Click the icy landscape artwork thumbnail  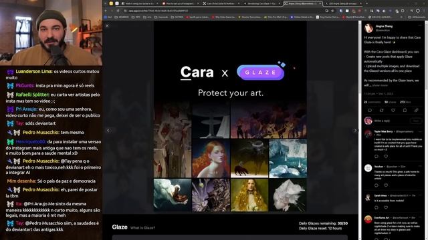pos(288,159)
